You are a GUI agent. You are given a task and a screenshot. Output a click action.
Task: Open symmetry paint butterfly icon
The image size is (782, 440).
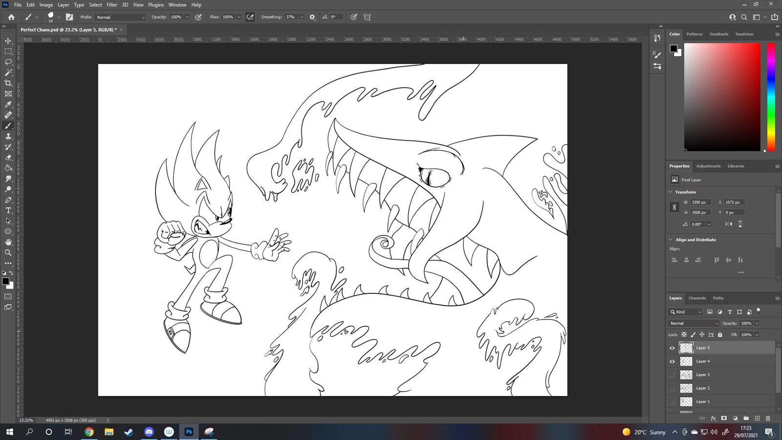tap(367, 17)
